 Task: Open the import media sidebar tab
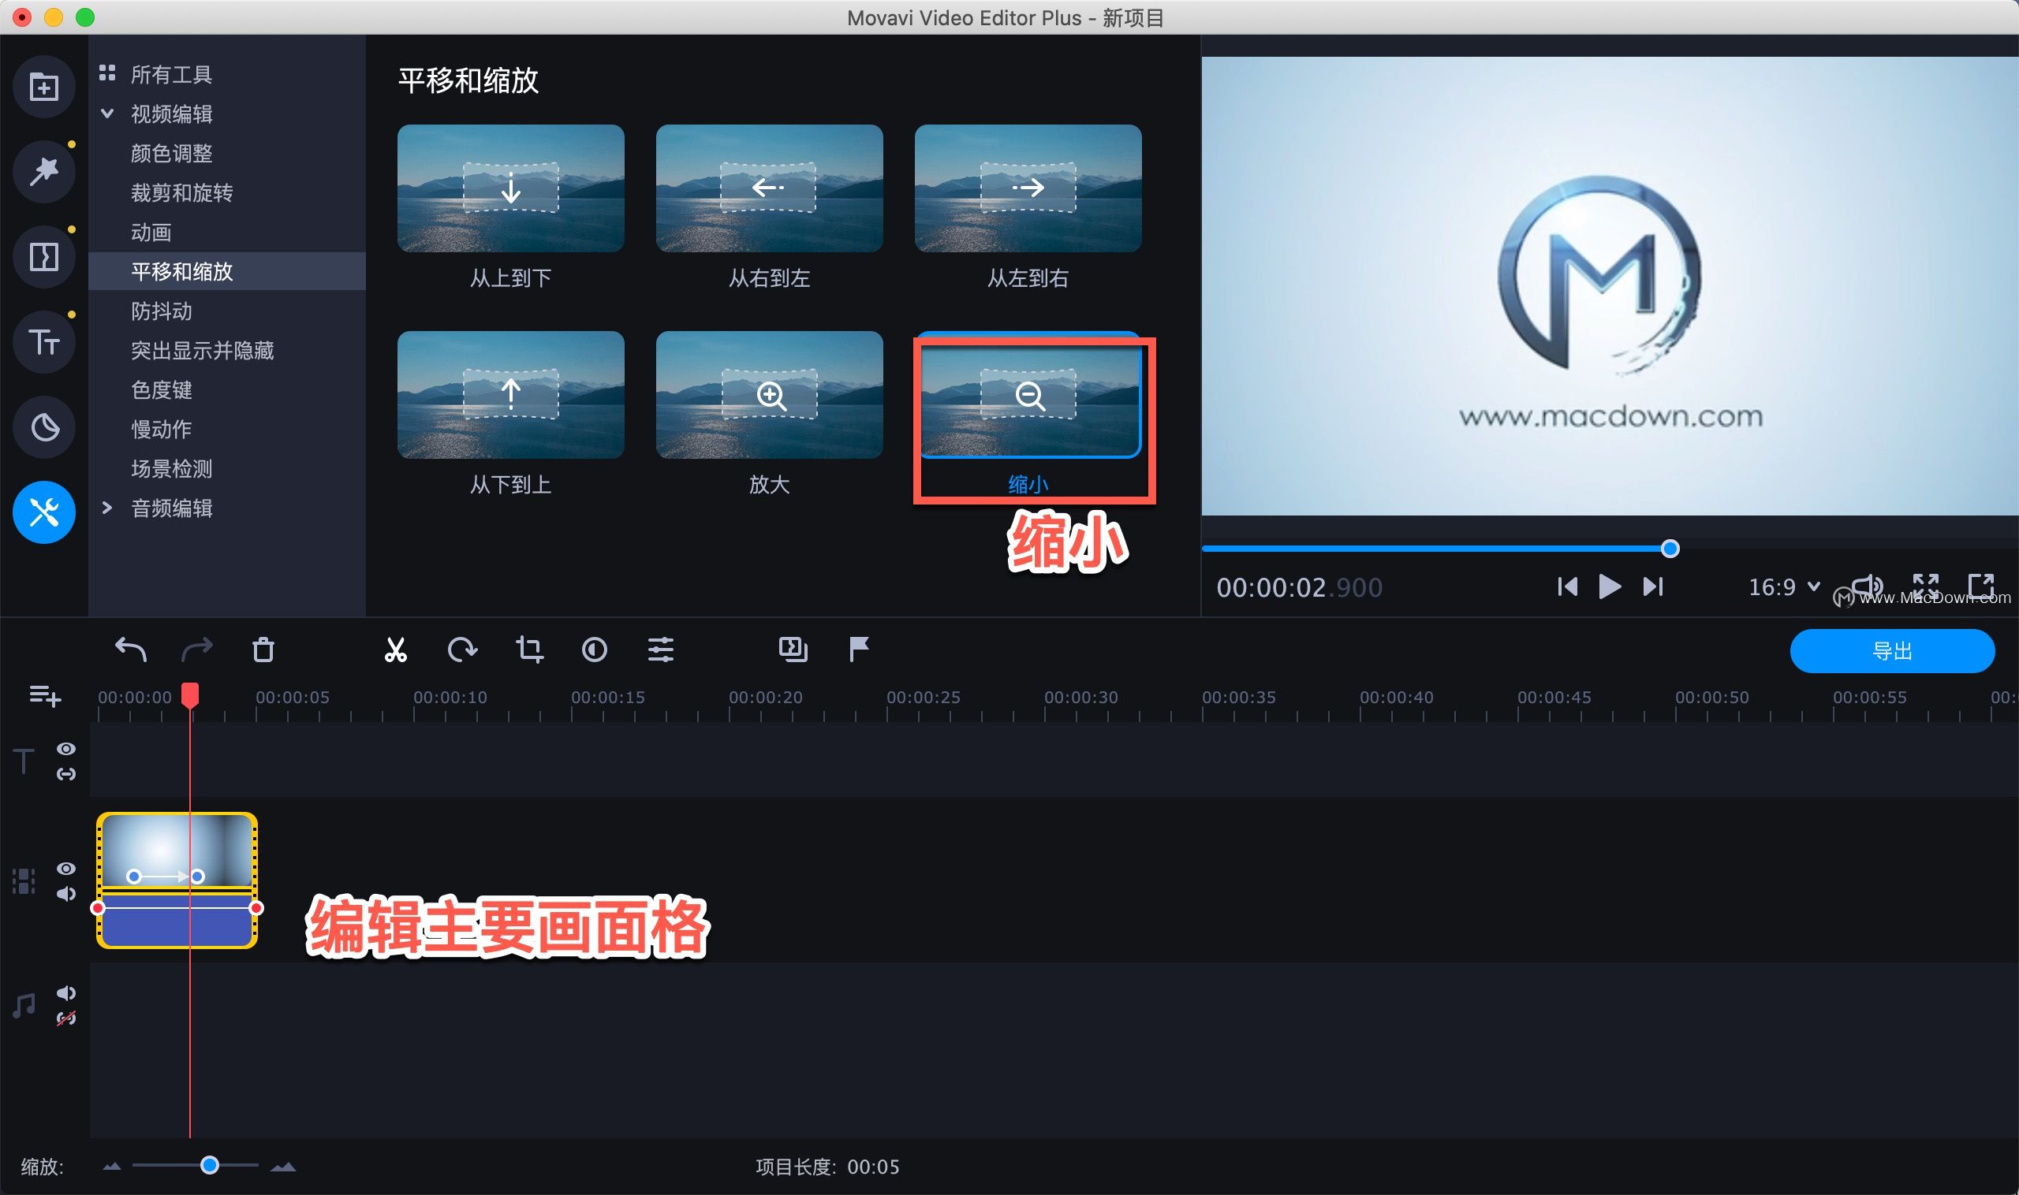(44, 86)
